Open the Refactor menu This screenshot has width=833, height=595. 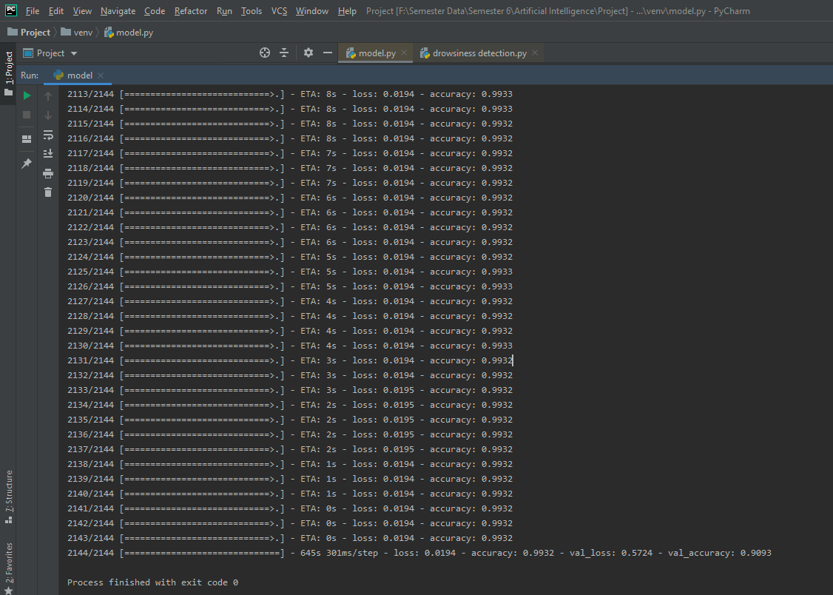(x=191, y=11)
